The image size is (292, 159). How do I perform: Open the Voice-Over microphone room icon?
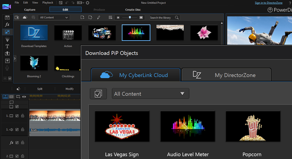coord(7,68)
